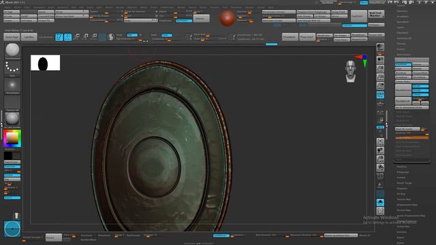Click the Zoom canvas icon
This screenshot has width=436, height=245.
(x=380, y=68)
